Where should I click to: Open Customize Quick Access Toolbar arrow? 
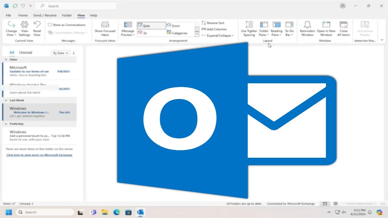click(x=30, y=6)
